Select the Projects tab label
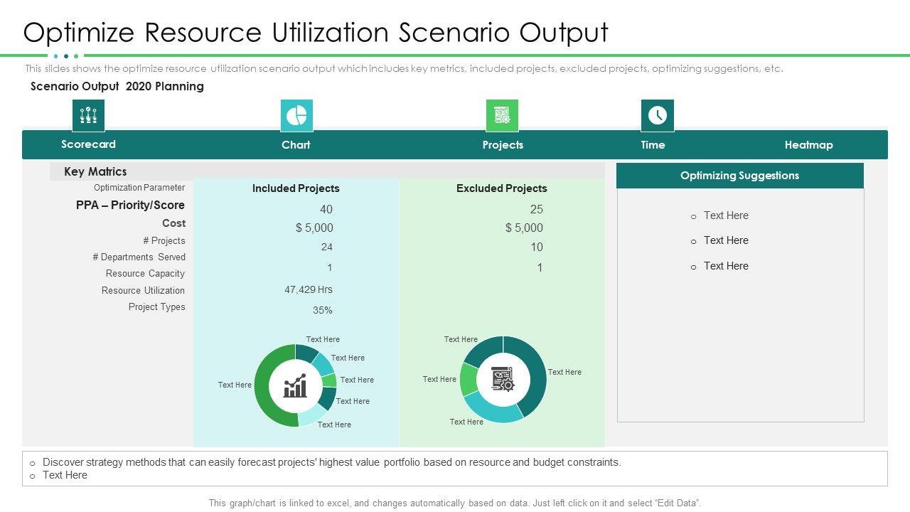The image size is (910, 512). click(x=503, y=145)
